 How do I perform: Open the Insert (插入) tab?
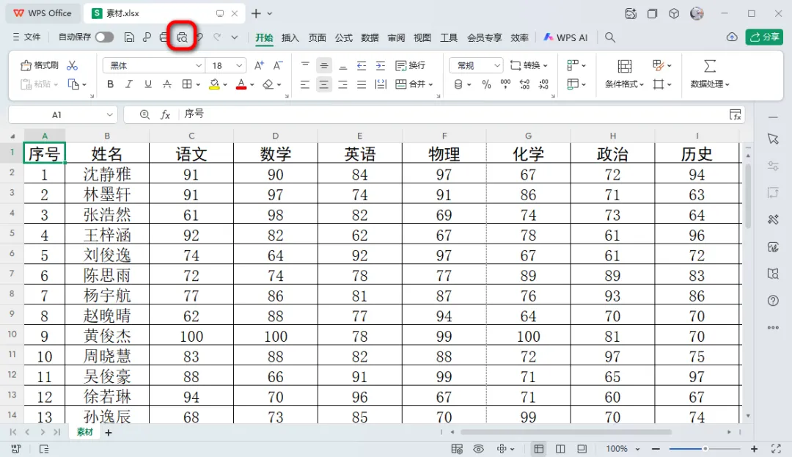(x=290, y=37)
